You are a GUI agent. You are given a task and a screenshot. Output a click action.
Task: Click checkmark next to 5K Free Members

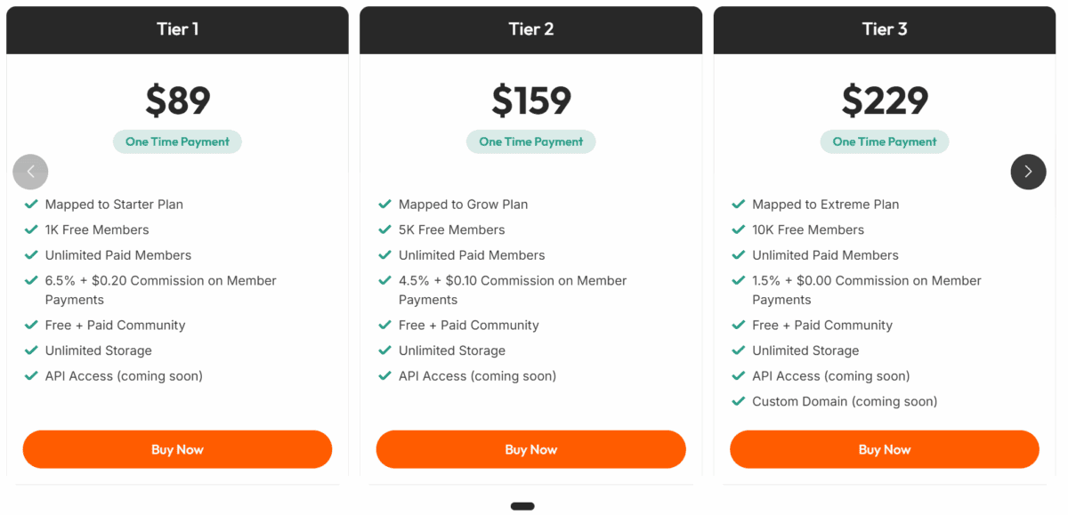point(384,229)
